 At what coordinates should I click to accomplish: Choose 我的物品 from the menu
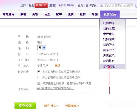point(109,23)
